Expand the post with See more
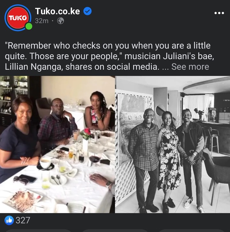Image resolution: width=230 pixels, height=232 pixels. 190,67
